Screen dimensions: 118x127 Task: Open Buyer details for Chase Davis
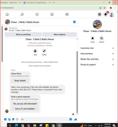tap(20, 81)
